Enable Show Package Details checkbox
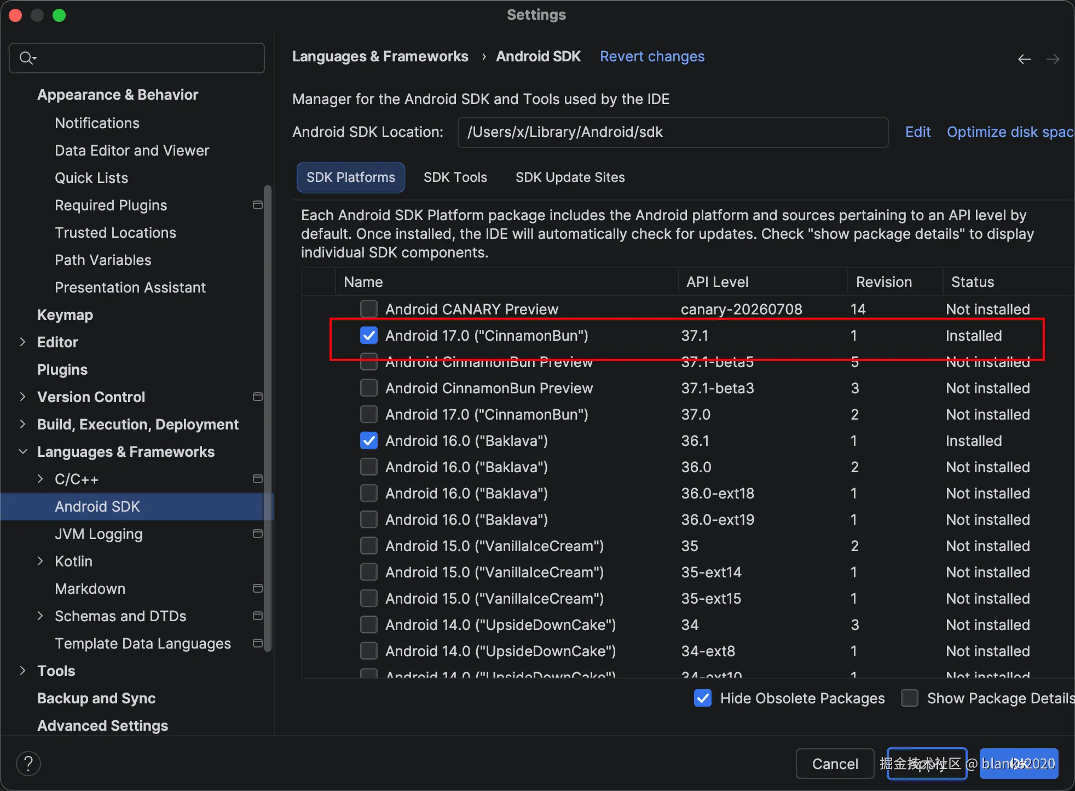This screenshot has width=1075, height=791. (x=910, y=698)
